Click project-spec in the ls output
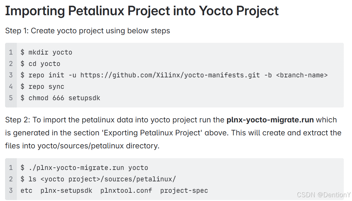352x201 pixels. point(184,191)
